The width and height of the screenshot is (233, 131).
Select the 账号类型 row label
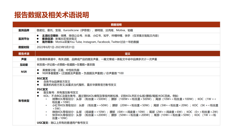tap(24, 101)
